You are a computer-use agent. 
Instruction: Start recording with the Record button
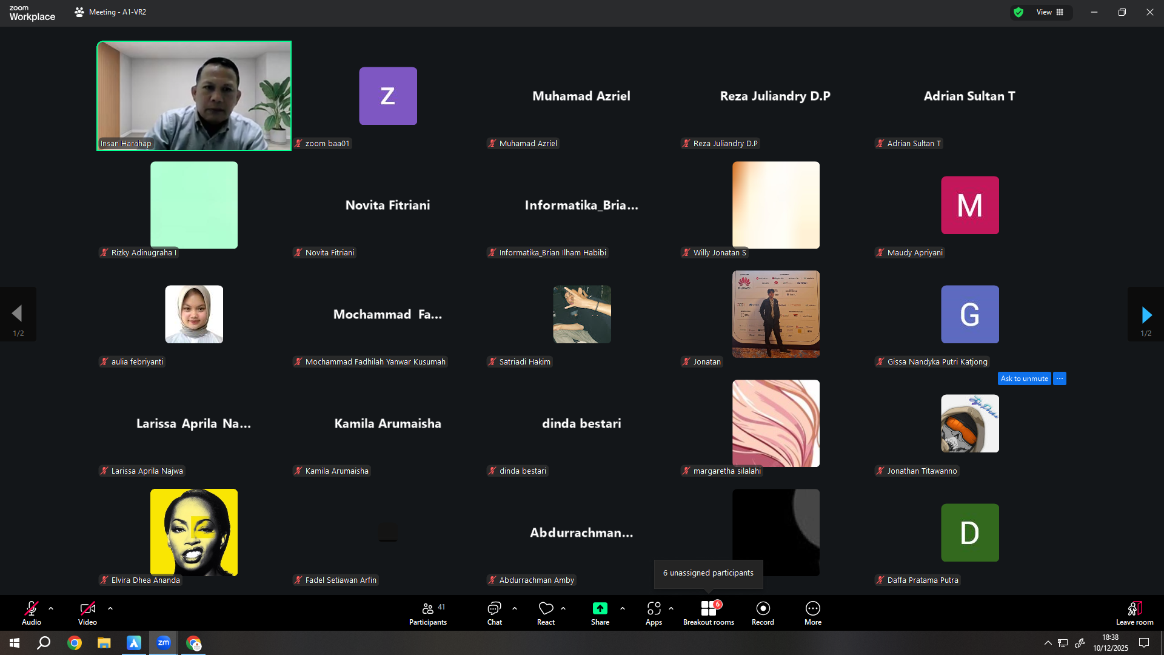(x=763, y=613)
